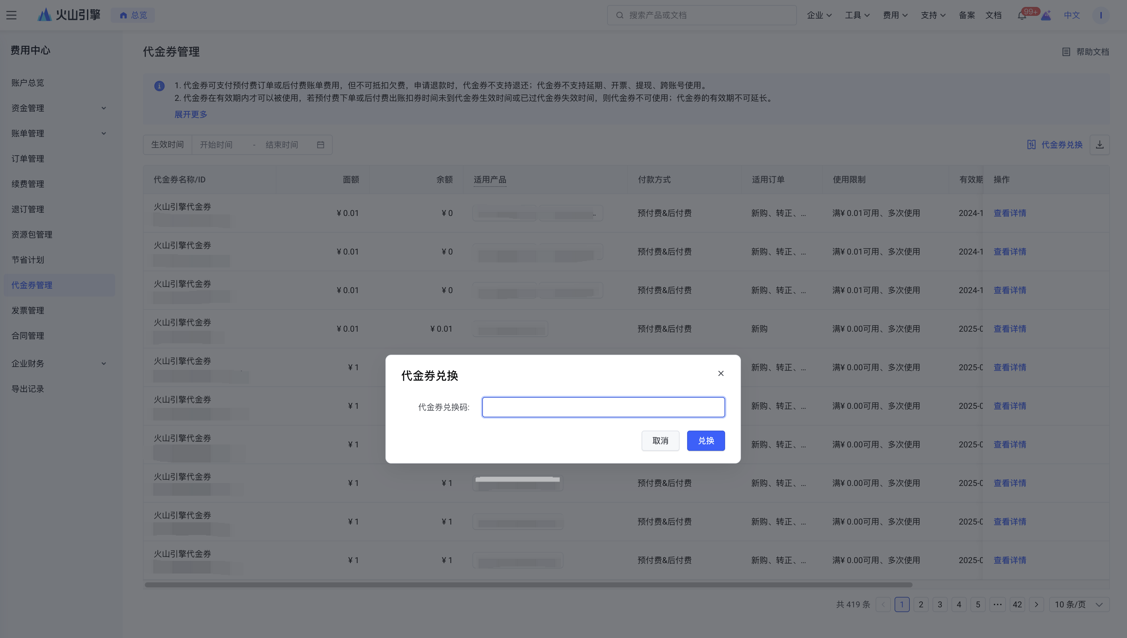Expand the 支持 top menu
The width and height of the screenshot is (1127, 638).
click(933, 15)
